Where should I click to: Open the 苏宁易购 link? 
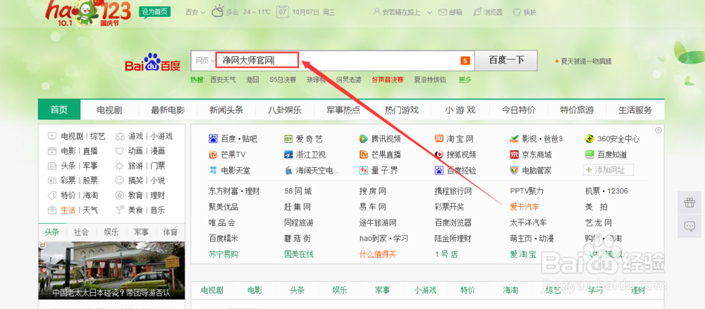click(223, 254)
